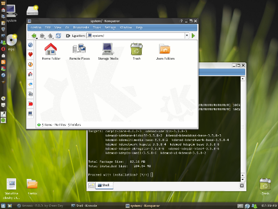Open the Storage Media icon
The width and height of the screenshot is (278, 209).
pyautogui.click(x=108, y=51)
